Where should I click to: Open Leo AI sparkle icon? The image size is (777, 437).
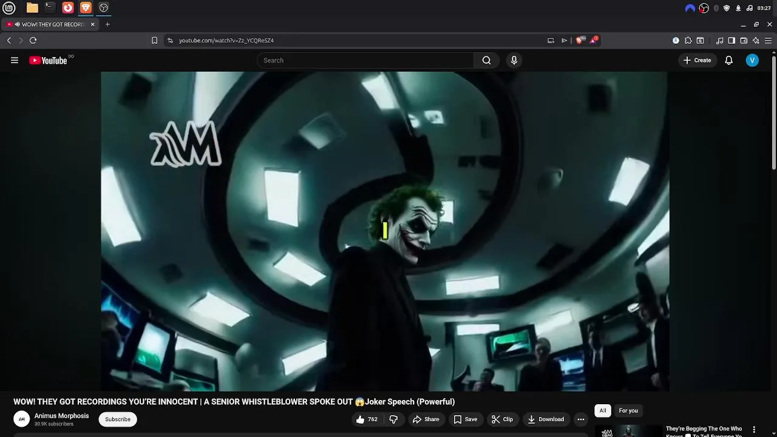tap(756, 40)
